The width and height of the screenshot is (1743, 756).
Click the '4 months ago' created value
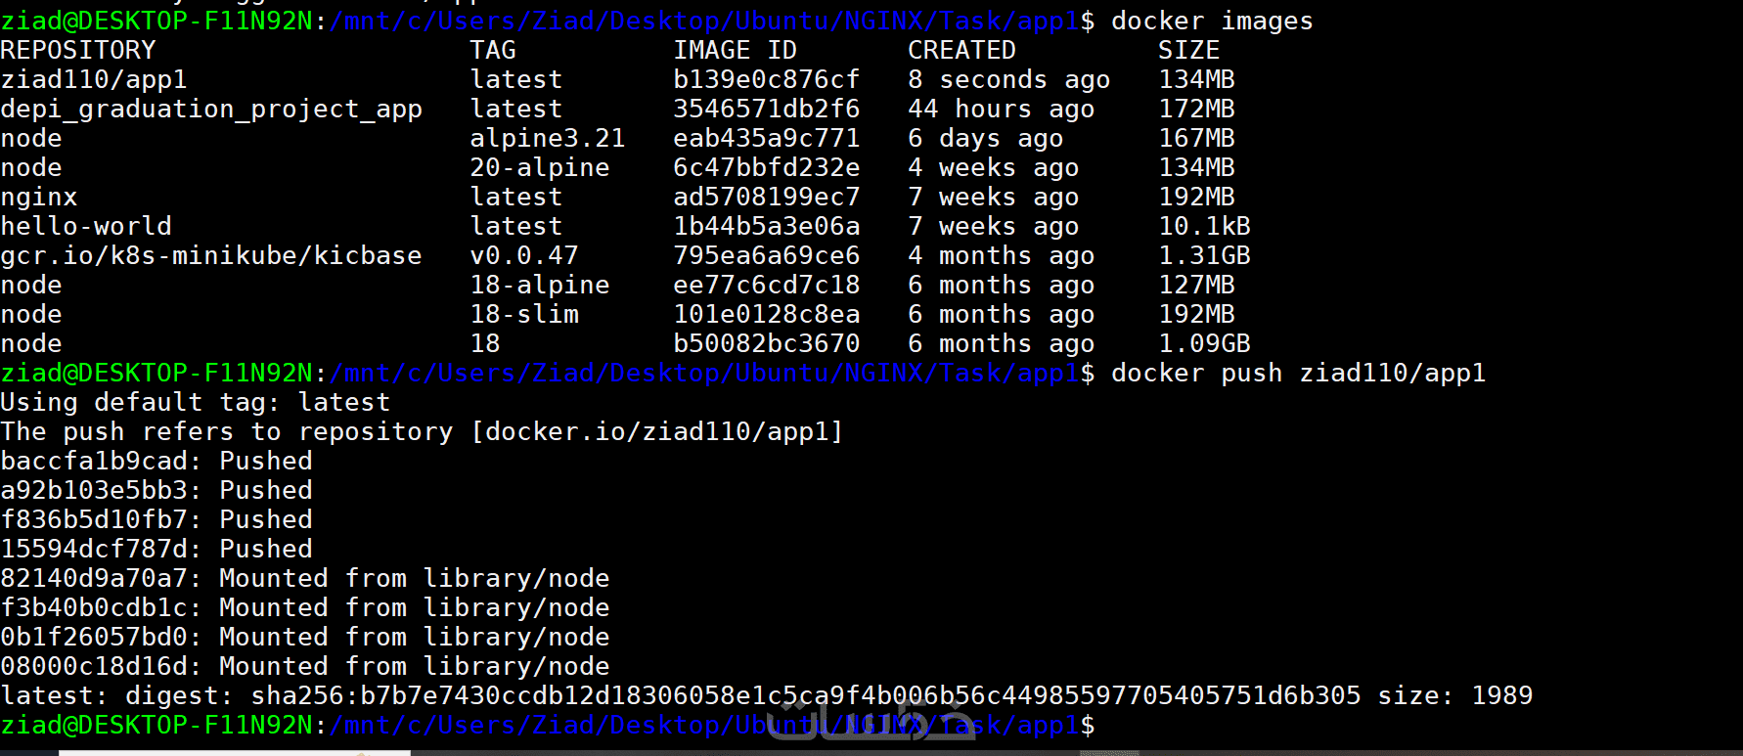[x=1002, y=255]
